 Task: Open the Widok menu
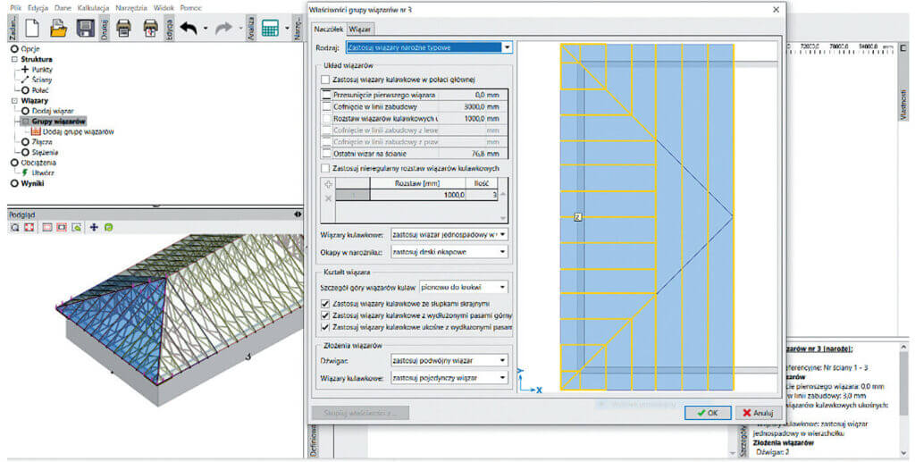[164, 8]
